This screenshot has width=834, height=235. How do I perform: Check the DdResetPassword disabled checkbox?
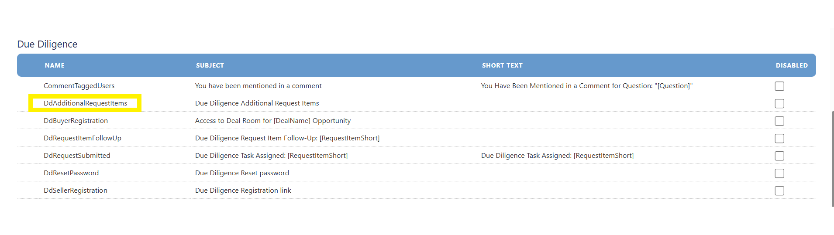click(779, 173)
